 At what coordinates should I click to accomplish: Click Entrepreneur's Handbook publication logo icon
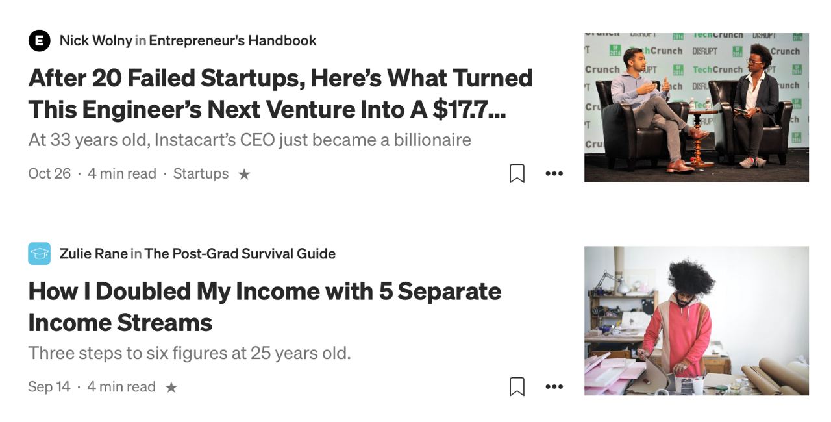39,41
